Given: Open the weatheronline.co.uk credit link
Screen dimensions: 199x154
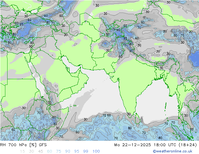Looking at the screenshot, I should pos(173,151).
